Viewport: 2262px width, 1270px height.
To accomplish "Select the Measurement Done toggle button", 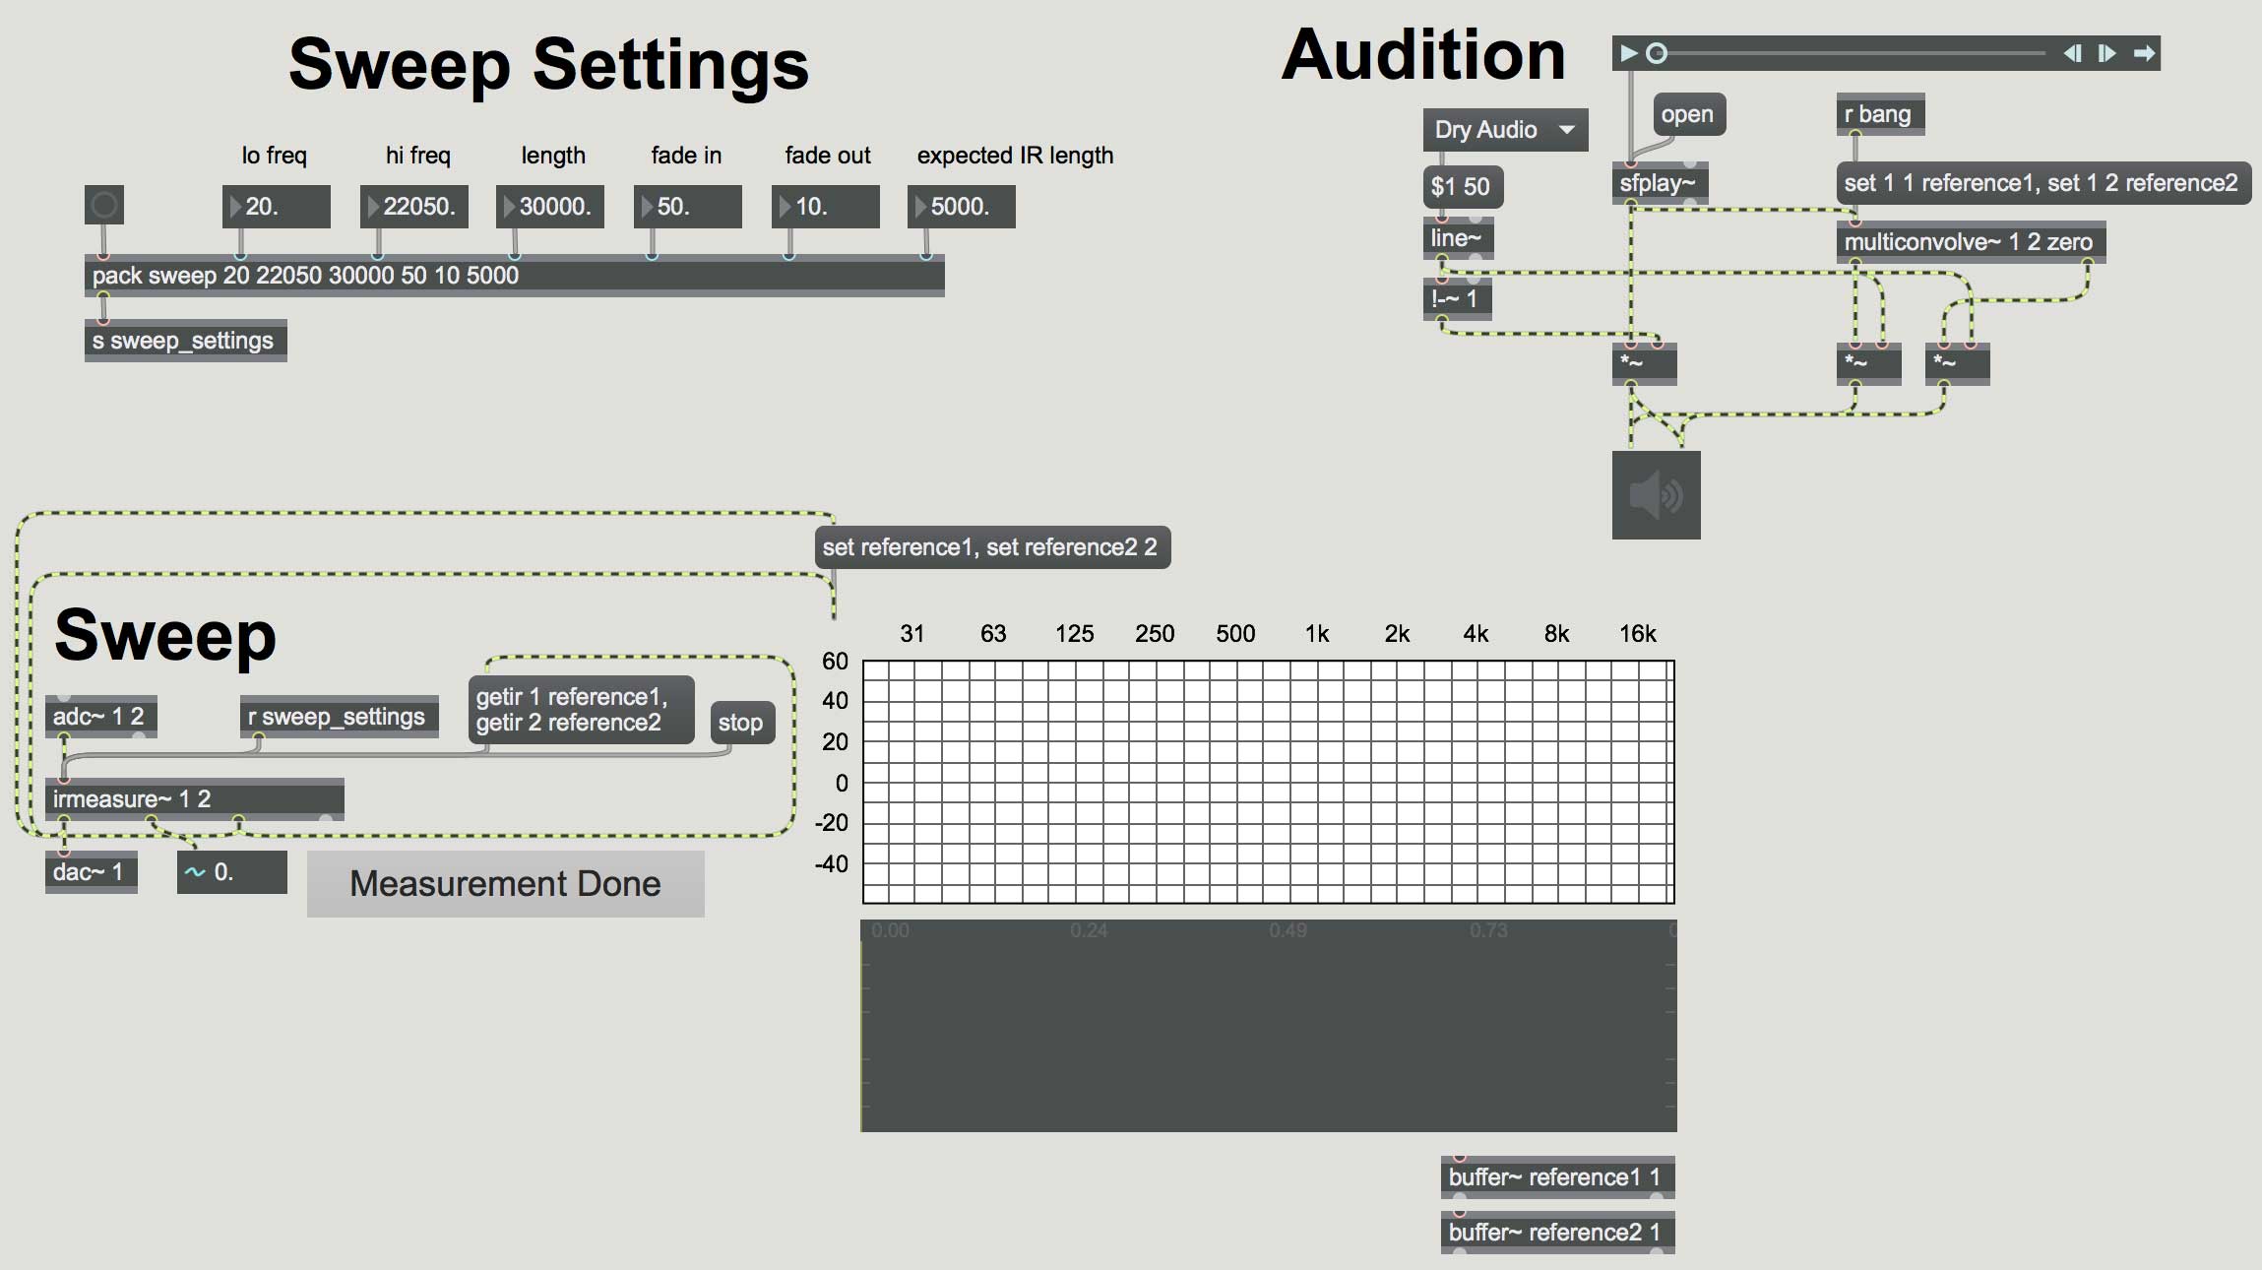I will tap(507, 881).
